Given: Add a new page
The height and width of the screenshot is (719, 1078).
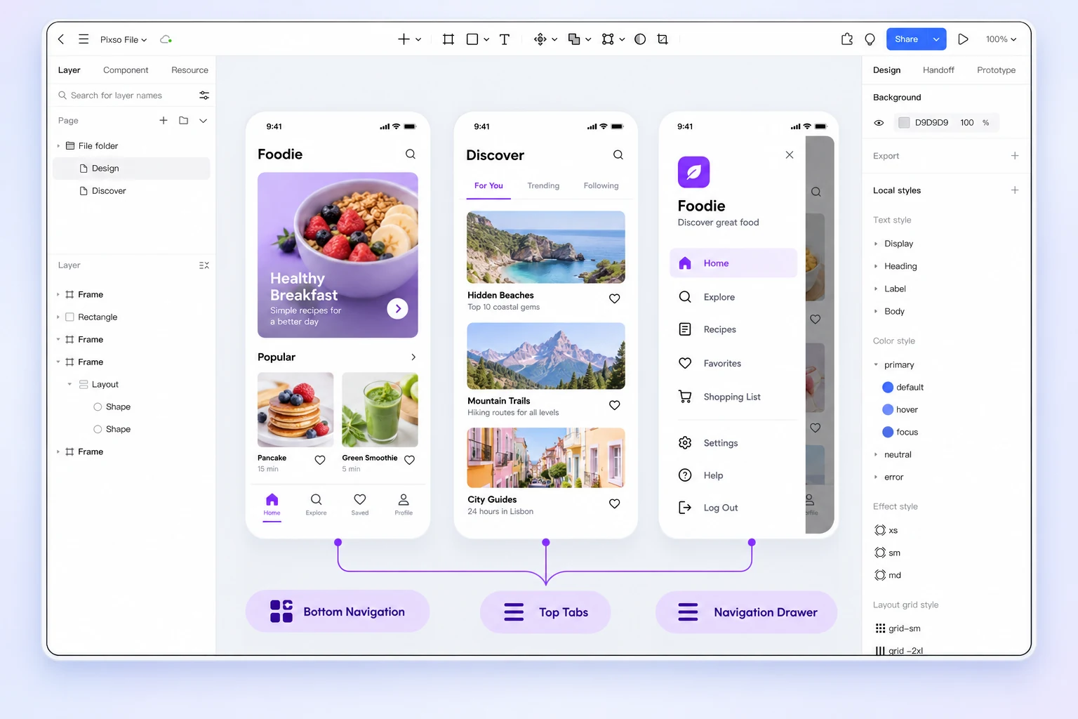Looking at the screenshot, I should 164,121.
